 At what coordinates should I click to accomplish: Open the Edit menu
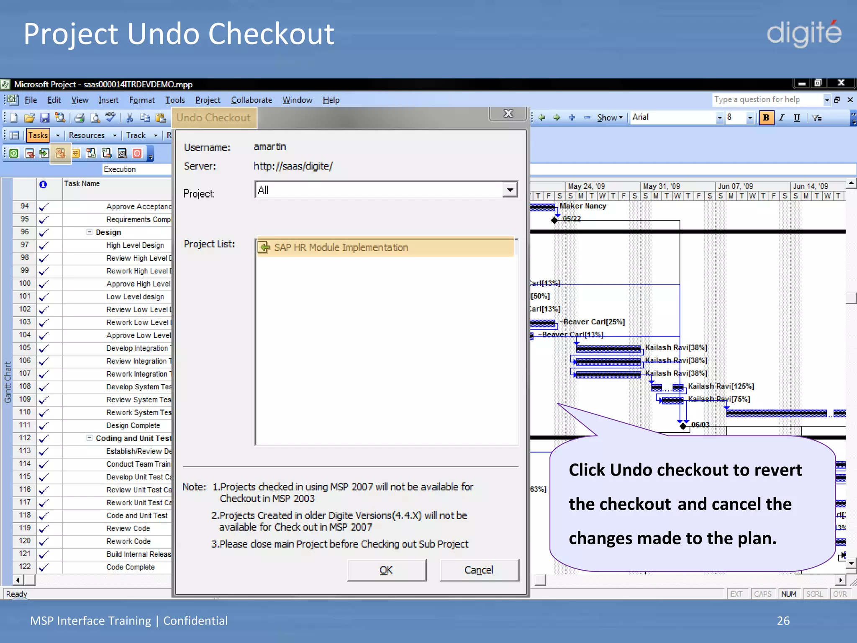(x=54, y=100)
